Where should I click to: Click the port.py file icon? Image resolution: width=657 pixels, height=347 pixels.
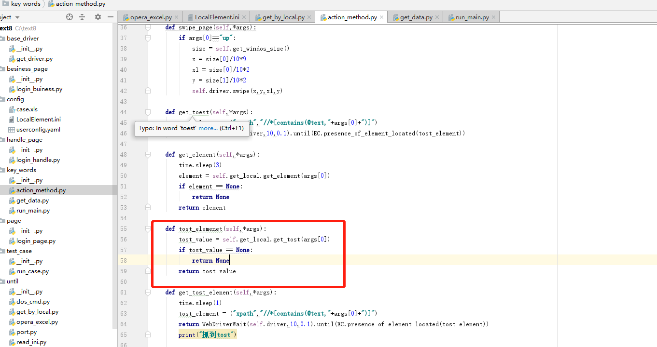tap(12, 332)
